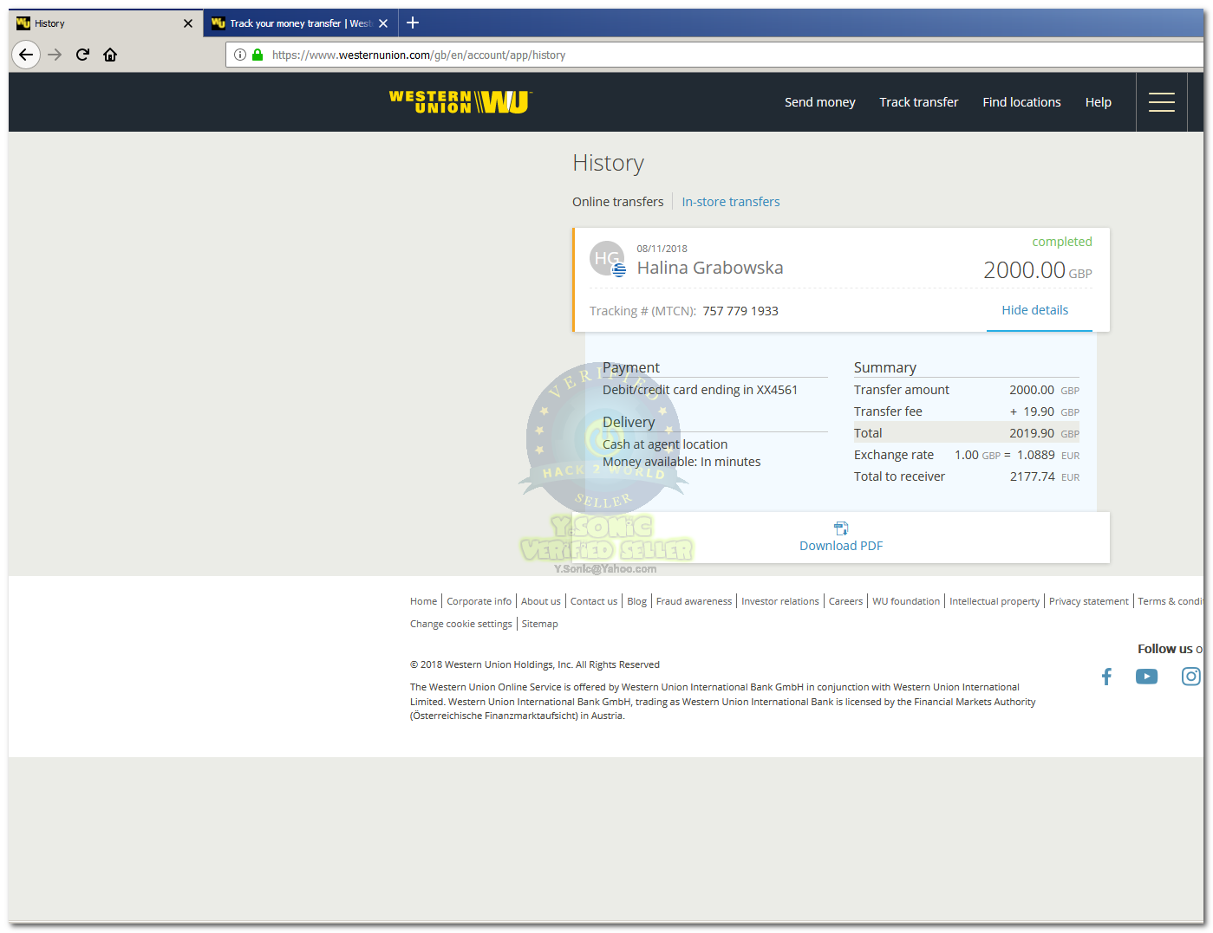The height and width of the screenshot is (933, 1213).
Task: Click the address bar URL field
Action: coord(715,55)
